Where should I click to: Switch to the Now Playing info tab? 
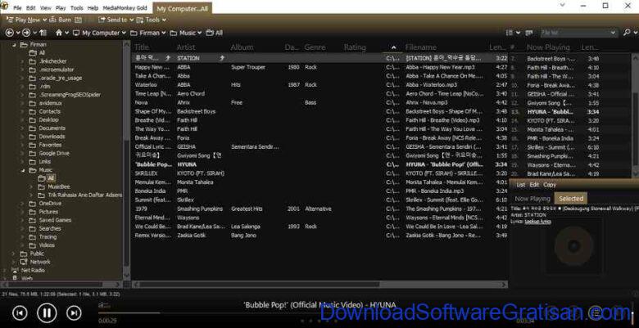tap(532, 199)
